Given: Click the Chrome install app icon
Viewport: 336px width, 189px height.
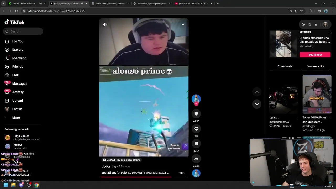Looking at the screenshot, I should (290, 11).
